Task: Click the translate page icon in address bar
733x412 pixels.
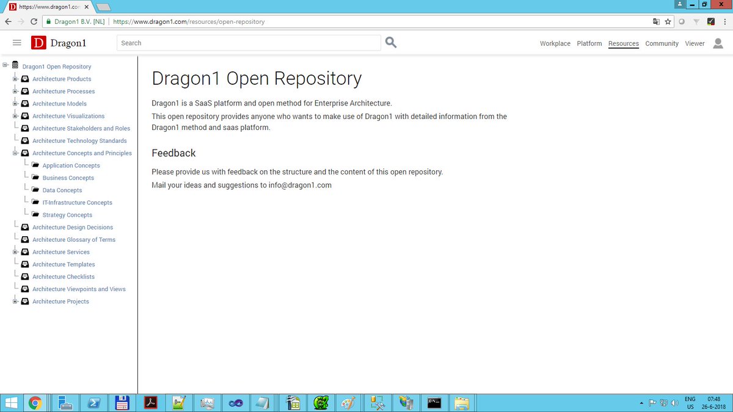Action: pyautogui.click(x=656, y=21)
